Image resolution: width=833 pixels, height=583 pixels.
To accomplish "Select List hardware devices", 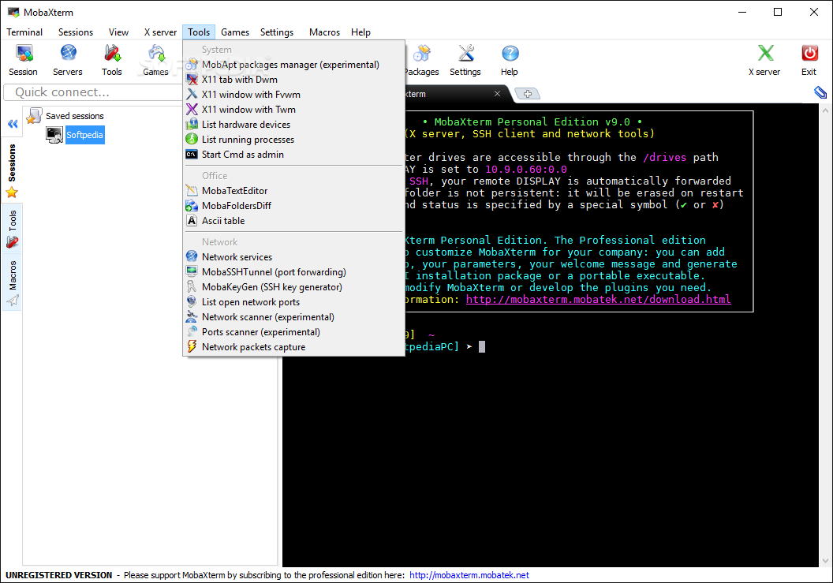I will pyautogui.click(x=293, y=125).
